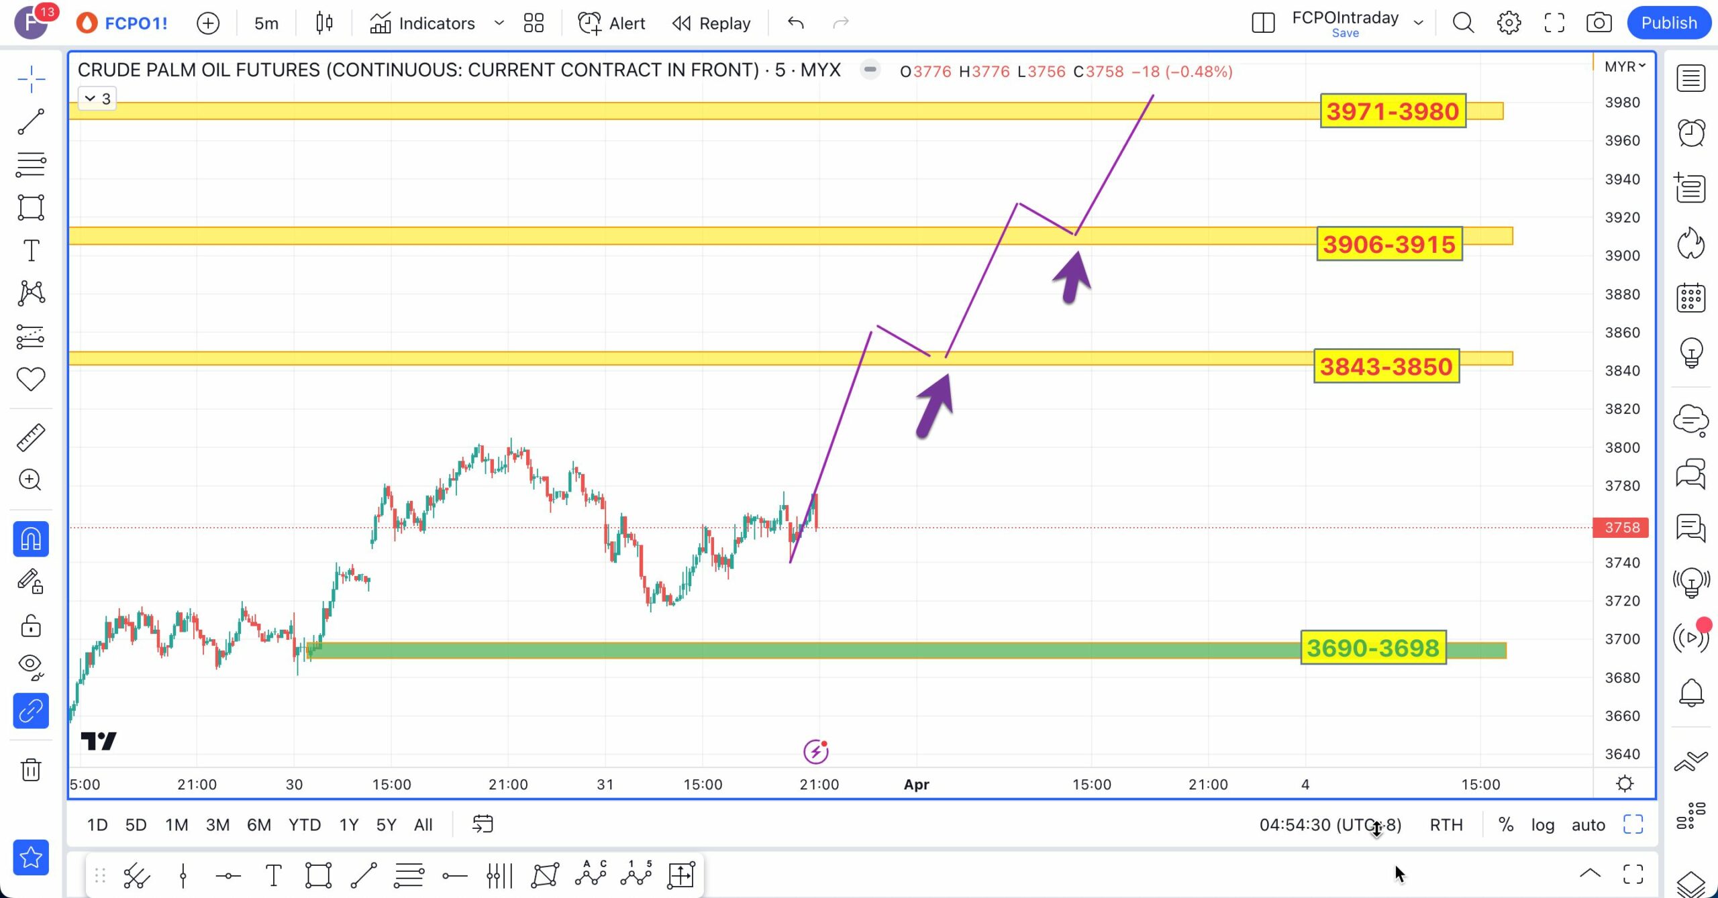Open chart settings gear icon
The image size is (1718, 898).
point(1509,23)
